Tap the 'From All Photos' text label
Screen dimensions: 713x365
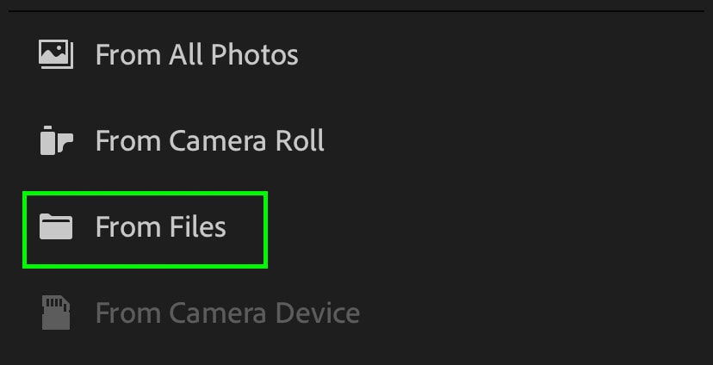[x=196, y=55]
